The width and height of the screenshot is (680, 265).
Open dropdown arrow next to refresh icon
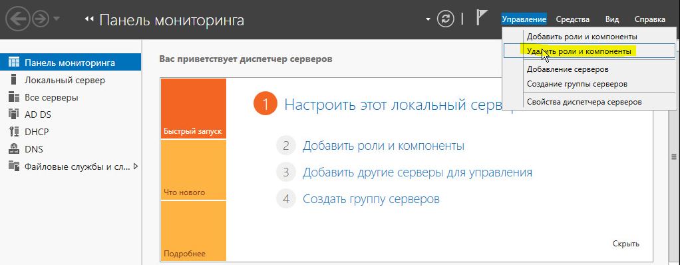coord(428,19)
